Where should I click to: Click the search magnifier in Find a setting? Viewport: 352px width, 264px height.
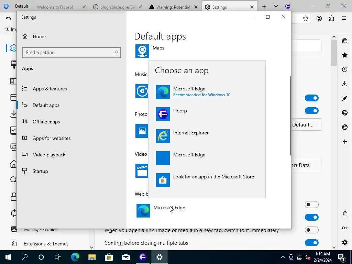click(116, 53)
